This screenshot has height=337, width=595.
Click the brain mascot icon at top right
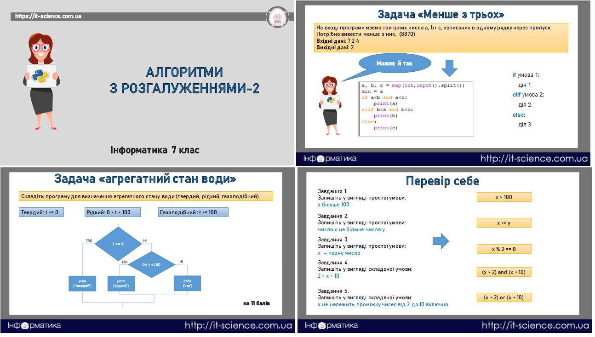pyautogui.click(x=278, y=17)
